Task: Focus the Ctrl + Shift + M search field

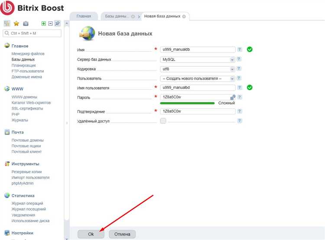Action: pyautogui.click(x=32, y=33)
